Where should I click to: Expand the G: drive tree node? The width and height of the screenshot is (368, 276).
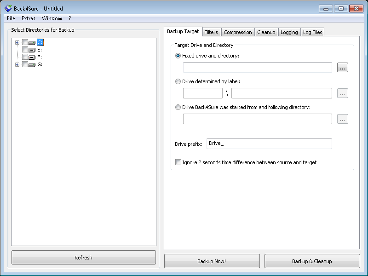pos(17,64)
